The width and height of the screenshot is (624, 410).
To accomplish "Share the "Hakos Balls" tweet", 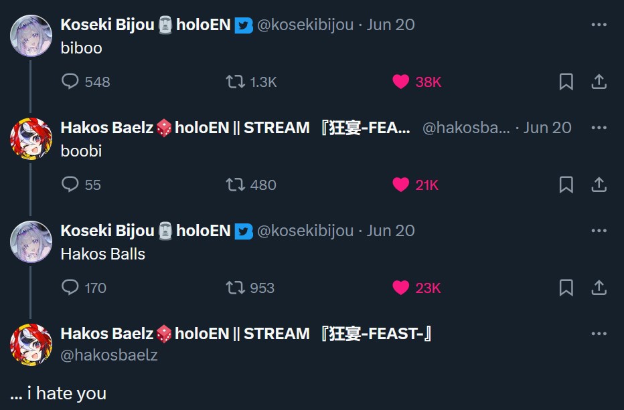I will click(599, 288).
